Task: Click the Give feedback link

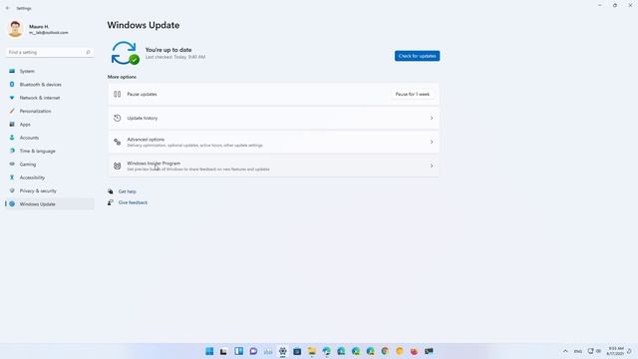Action: pos(133,202)
